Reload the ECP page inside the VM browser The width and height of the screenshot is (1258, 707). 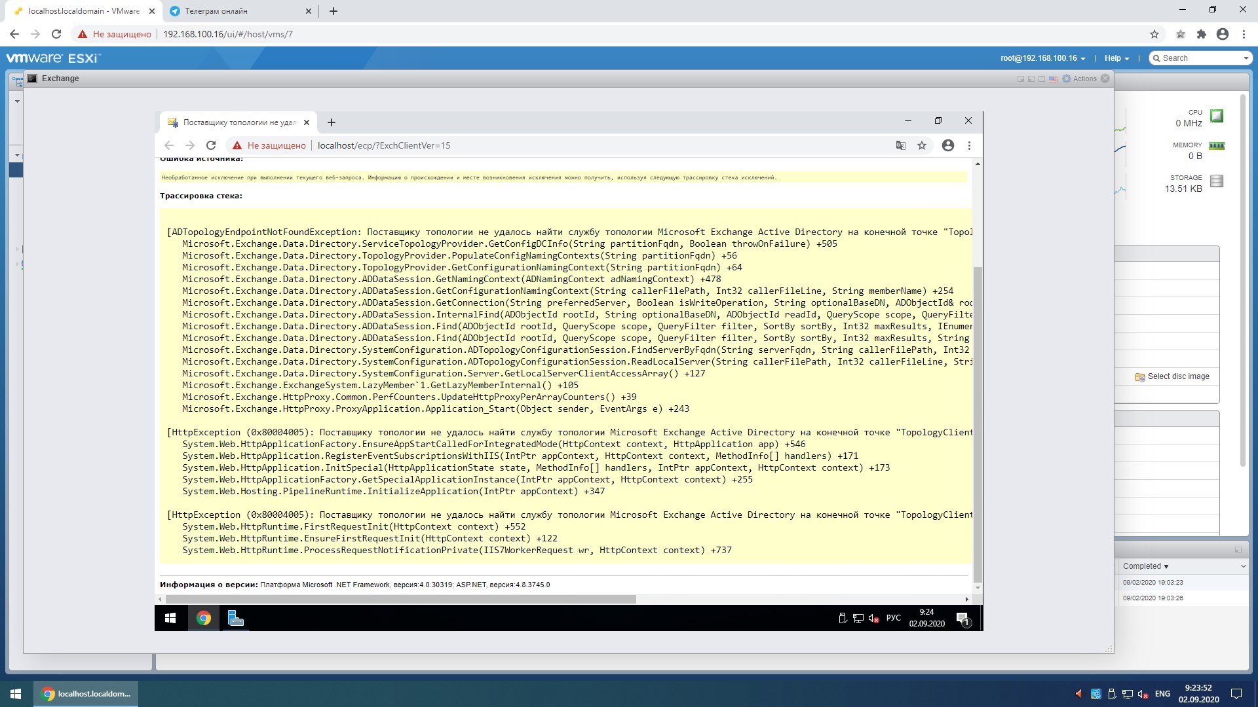click(x=211, y=145)
